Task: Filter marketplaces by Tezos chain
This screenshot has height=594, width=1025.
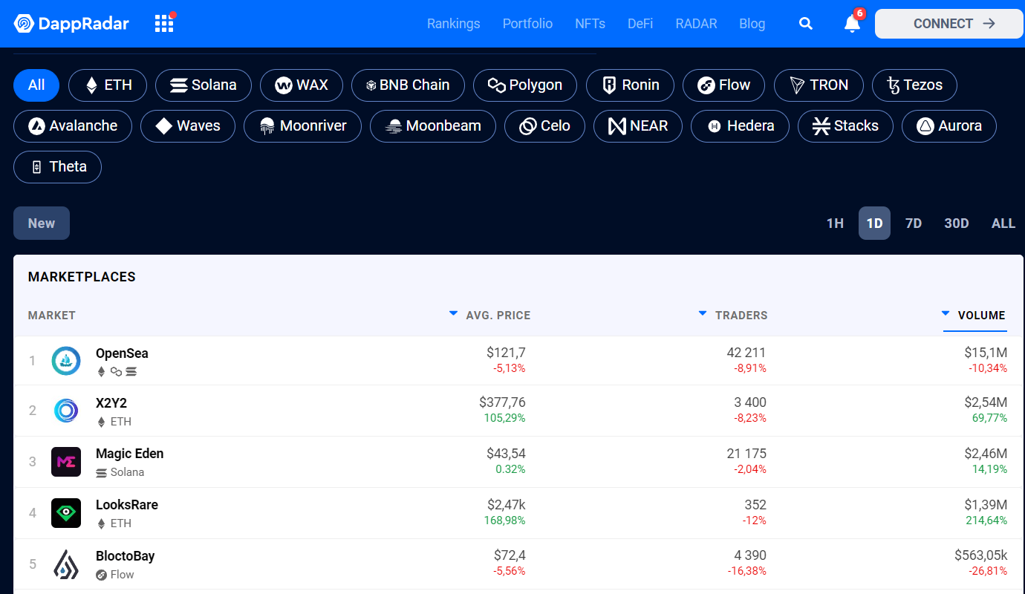Action: (914, 85)
